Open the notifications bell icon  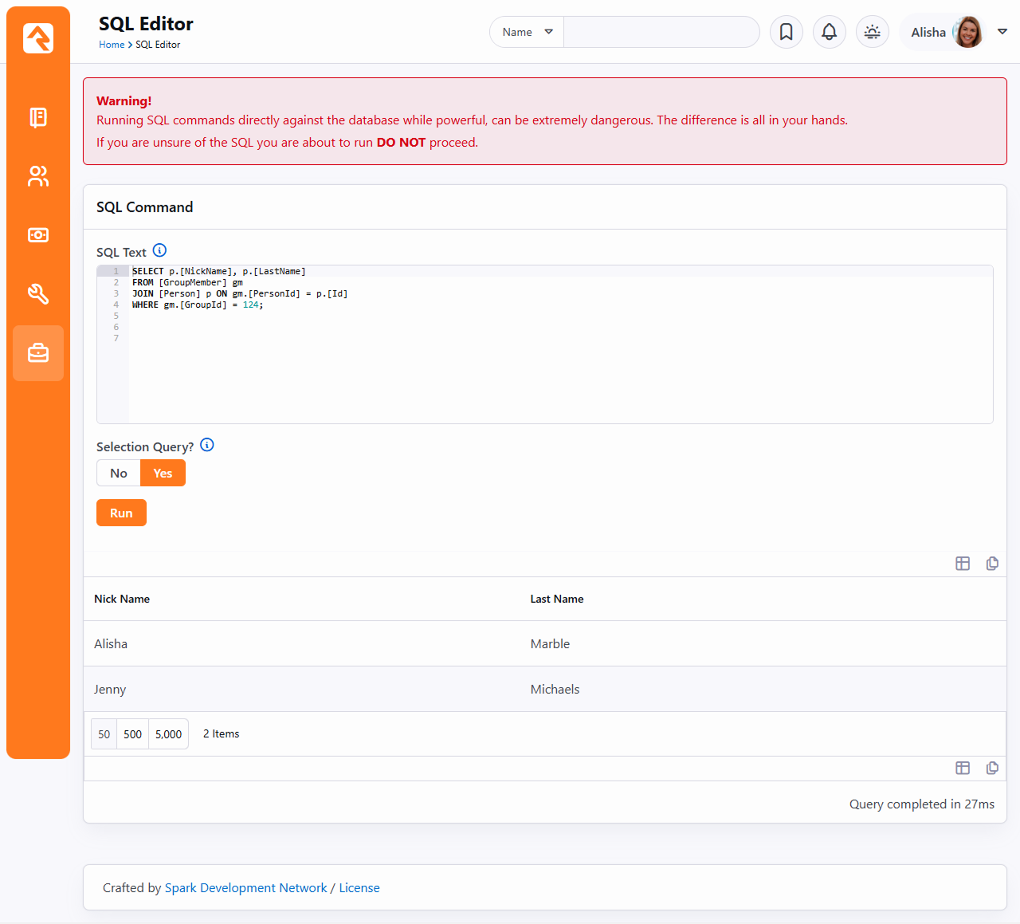[x=829, y=32]
